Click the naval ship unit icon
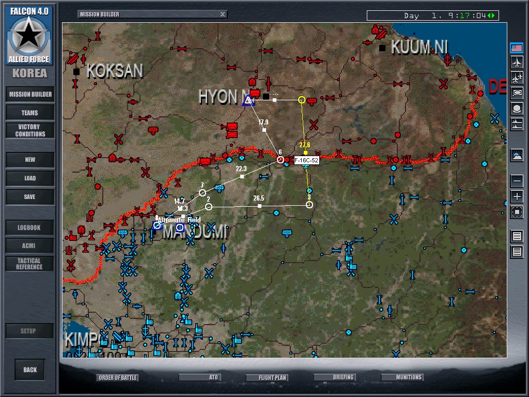529x397 pixels. click(516, 124)
